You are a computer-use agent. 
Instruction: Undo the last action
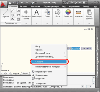tap(21, 3)
